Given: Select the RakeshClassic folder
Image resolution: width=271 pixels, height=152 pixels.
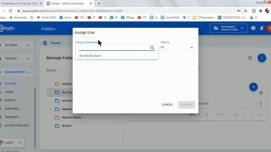Looking at the screenshot, I should tap(72, 117).
